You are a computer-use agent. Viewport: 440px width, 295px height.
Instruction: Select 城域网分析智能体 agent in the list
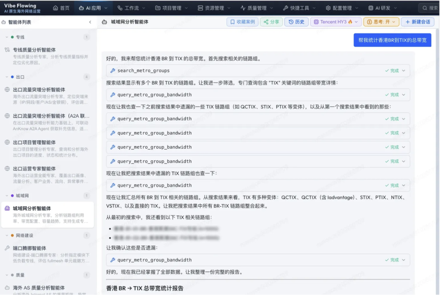tap(47, 214)
